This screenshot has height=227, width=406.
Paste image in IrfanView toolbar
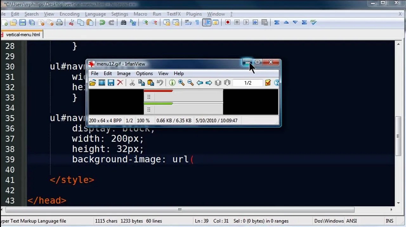tap(151, 83)
